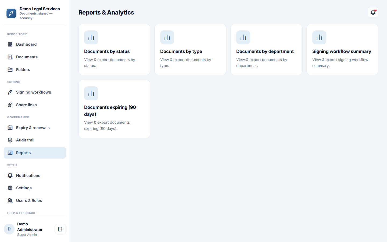
Task: Click the Users & Roles people icon
Action: (10, 201)
